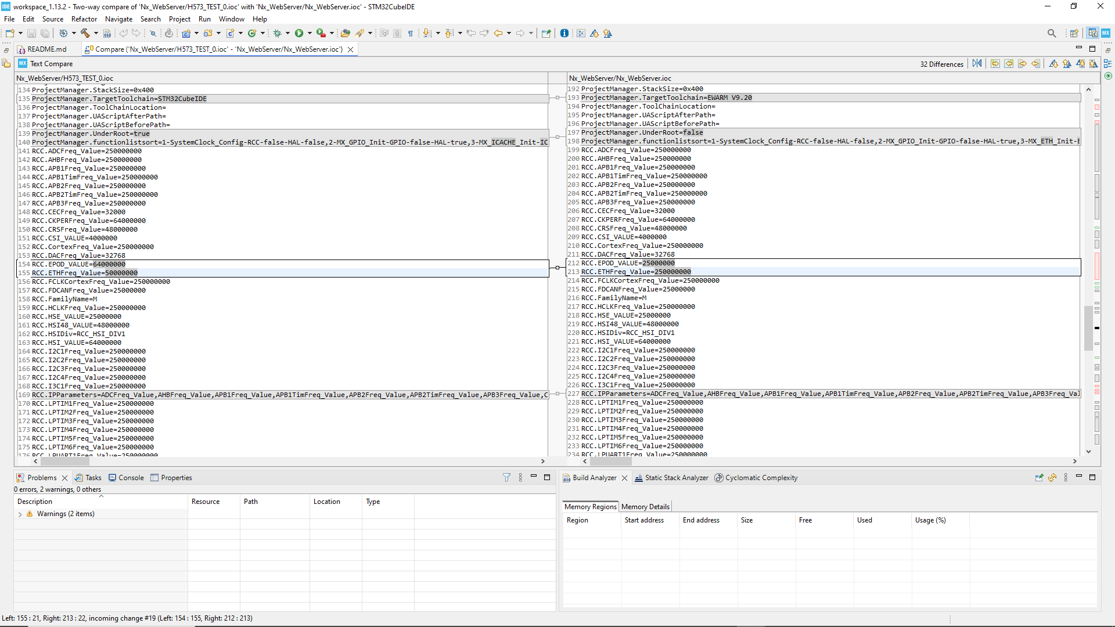Select the Next Difference navigation icon
The width and height of the screenshot is (1115, 627).
(1053, 64)
